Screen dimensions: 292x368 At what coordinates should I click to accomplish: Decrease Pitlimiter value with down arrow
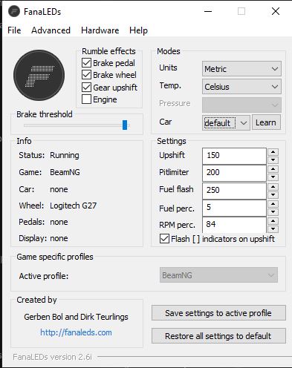click(x=273, y=177)
